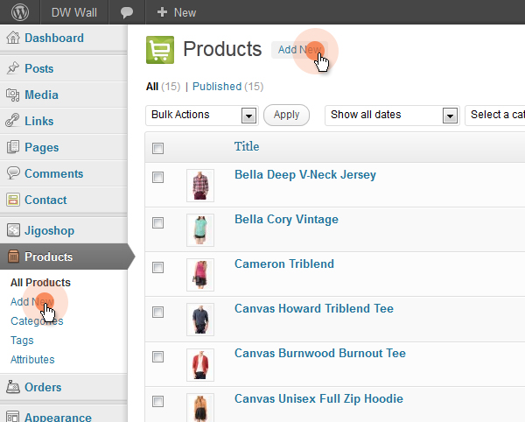525x422 pixels.
Task: Click the WordPress logo icon
Action: pyautogui.click(x=20, y=12)
